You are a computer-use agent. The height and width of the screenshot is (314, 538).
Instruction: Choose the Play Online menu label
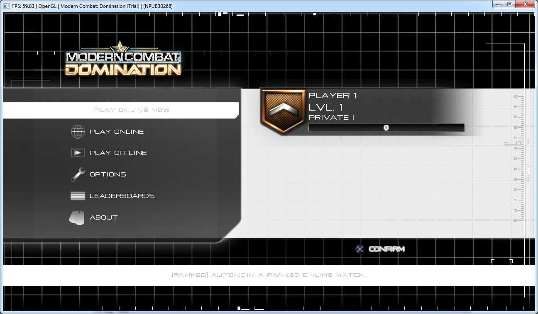[117, 132]
